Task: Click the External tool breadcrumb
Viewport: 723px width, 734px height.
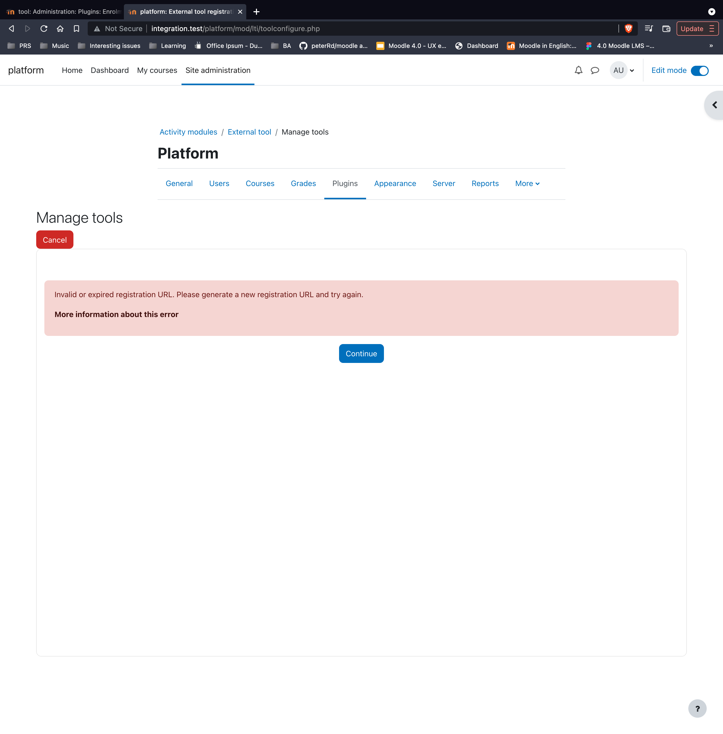Action: click(250, 132)
